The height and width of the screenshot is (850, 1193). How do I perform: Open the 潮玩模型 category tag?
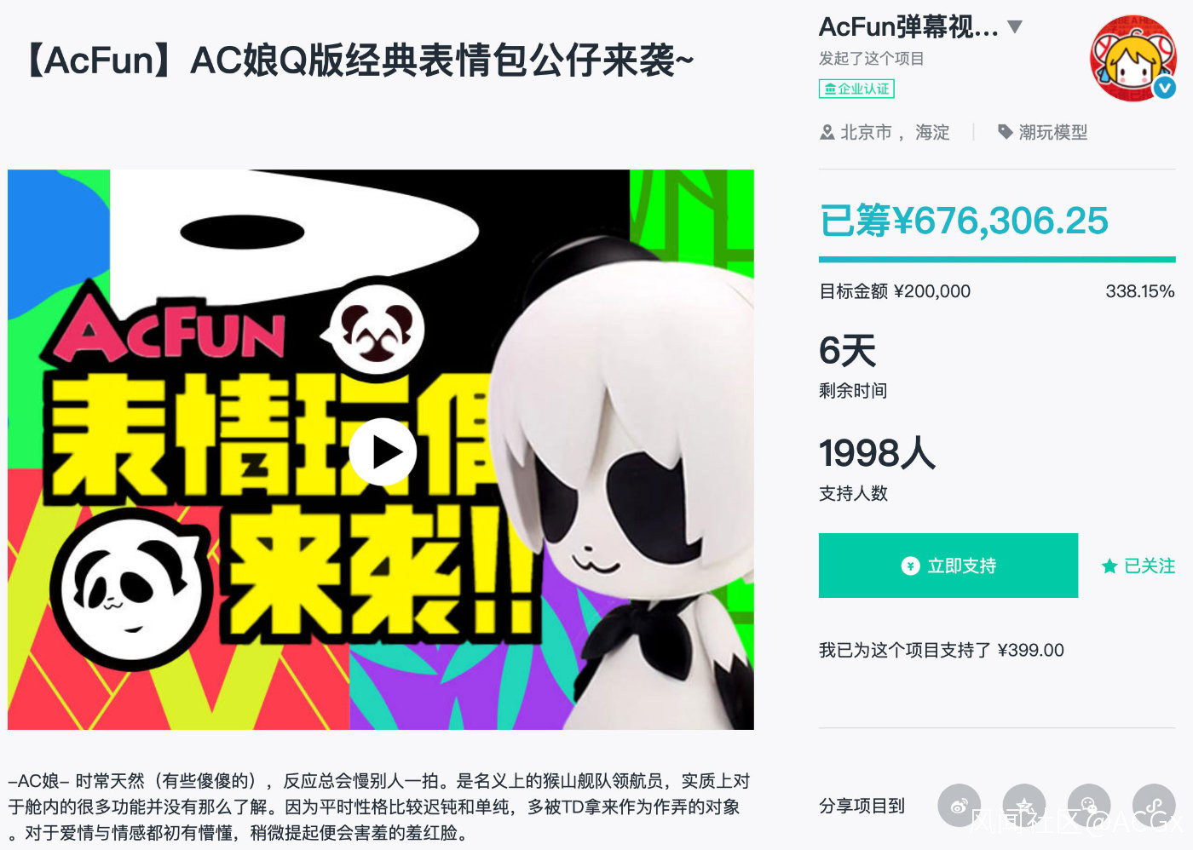point(1053,132)
